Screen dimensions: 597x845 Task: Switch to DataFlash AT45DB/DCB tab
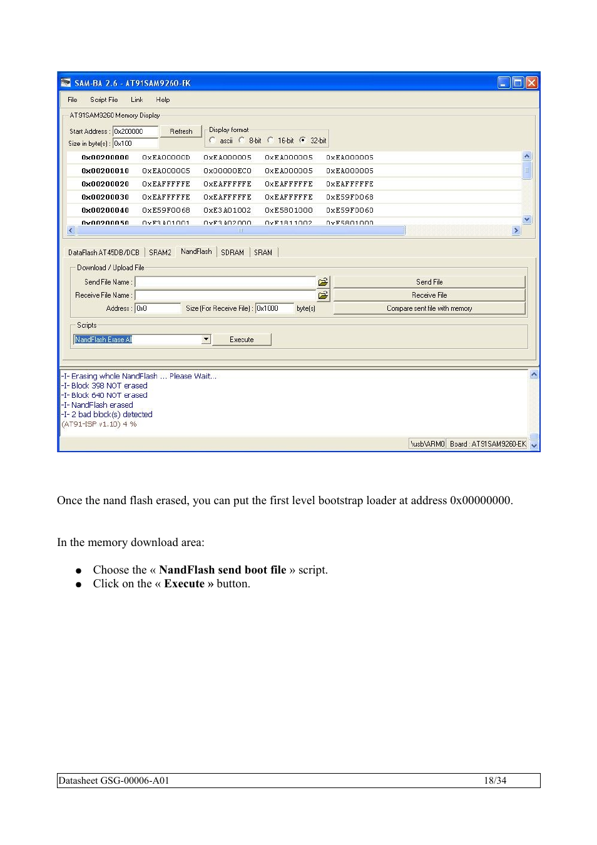click(x=104, y=253)
